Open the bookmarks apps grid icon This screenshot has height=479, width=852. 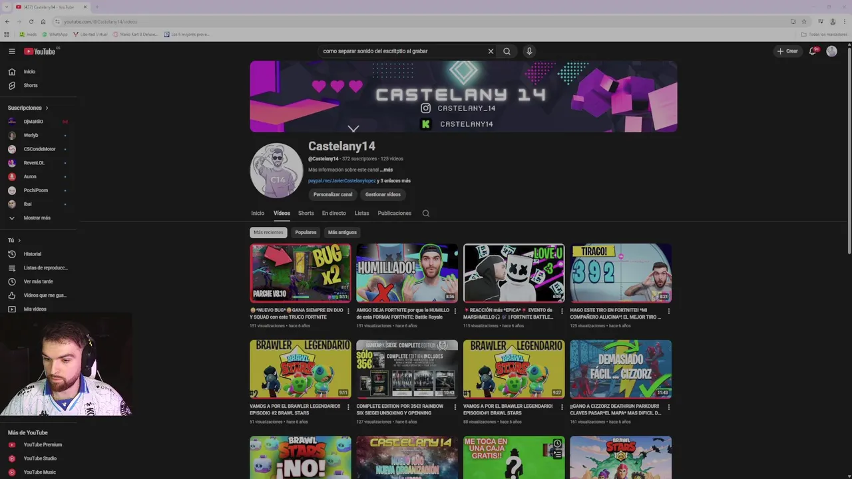tap(7, 34)
